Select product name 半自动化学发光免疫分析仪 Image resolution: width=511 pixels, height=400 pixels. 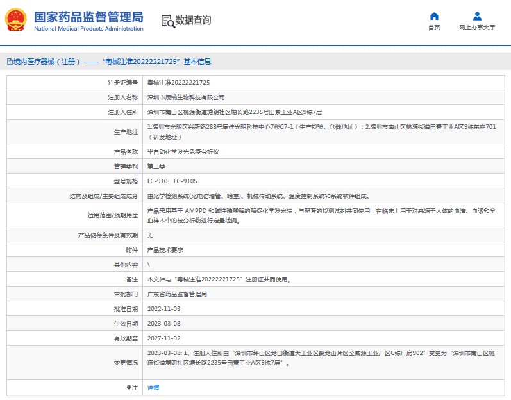(x=183, y=152)
